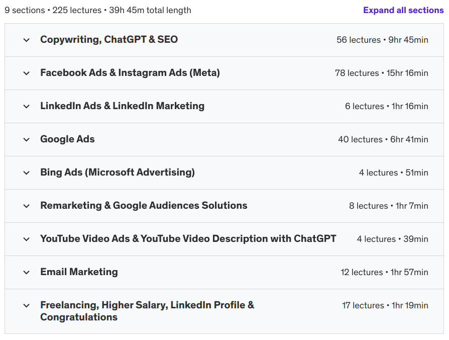Click the chevron beside Email Marketing
449x340 pixels.
[x=26, y=272]
